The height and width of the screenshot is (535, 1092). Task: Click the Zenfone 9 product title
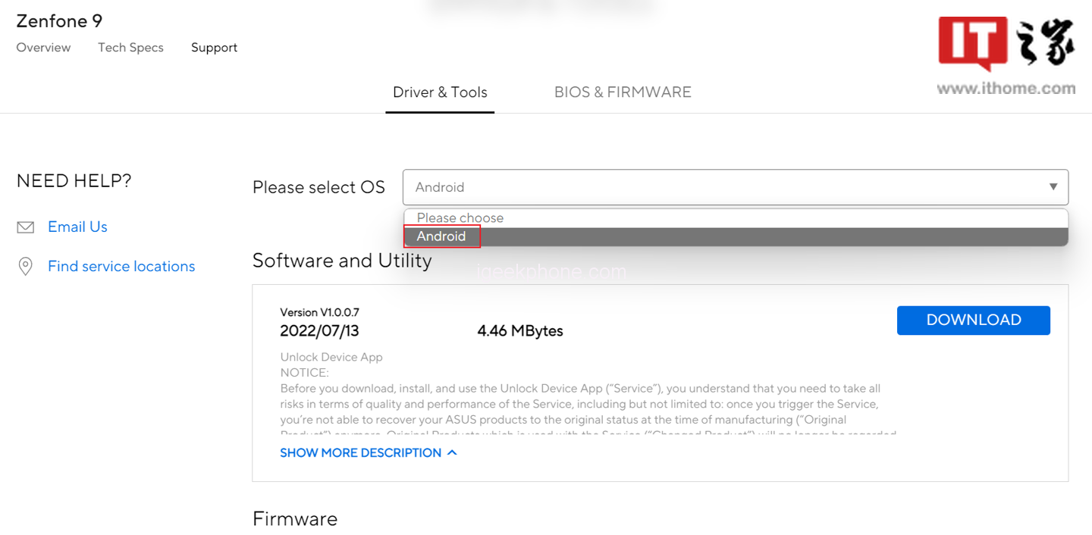pos(59,21)
